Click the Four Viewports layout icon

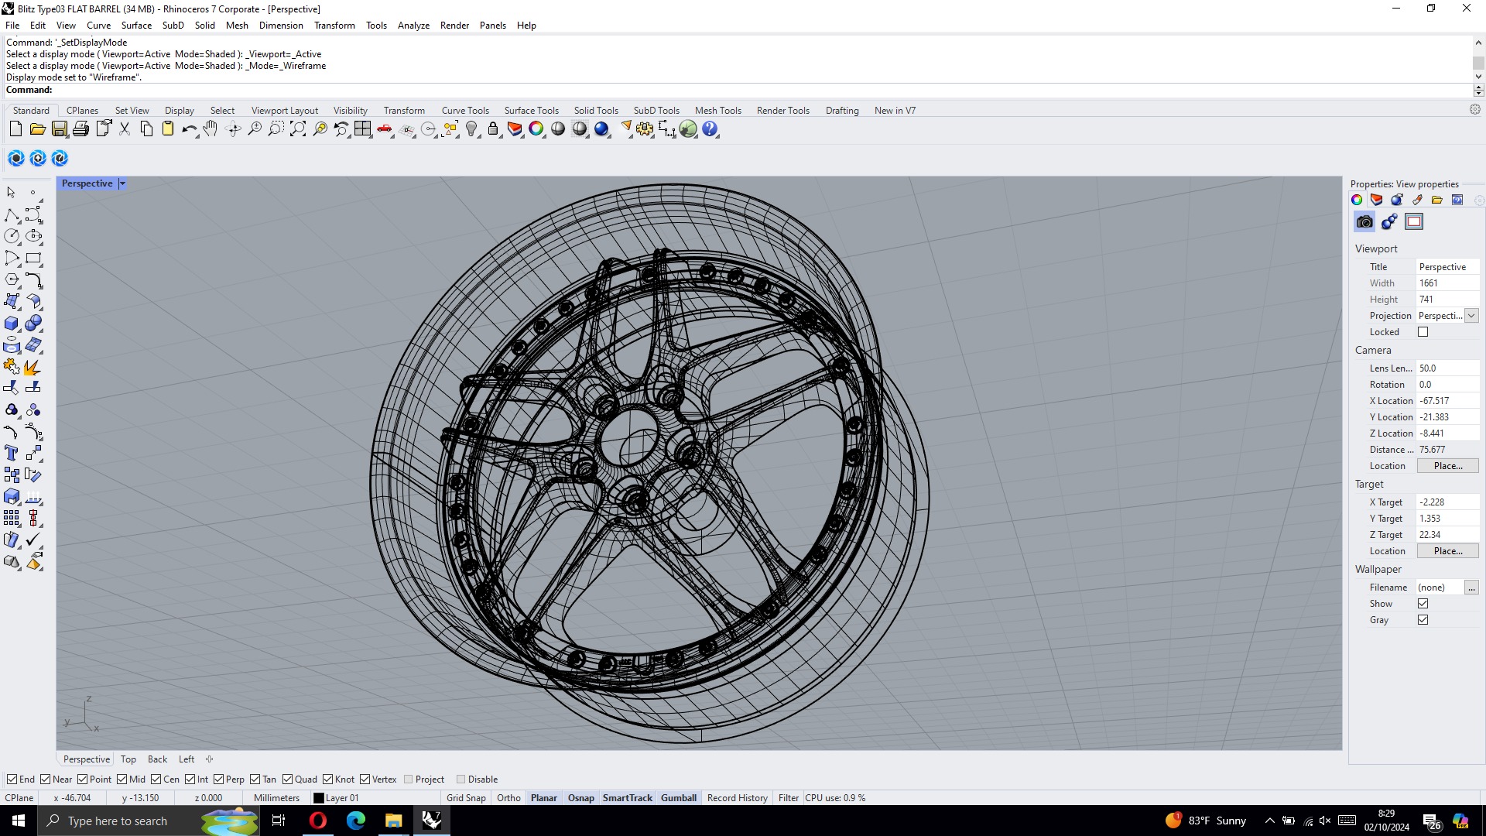[362, 129]
